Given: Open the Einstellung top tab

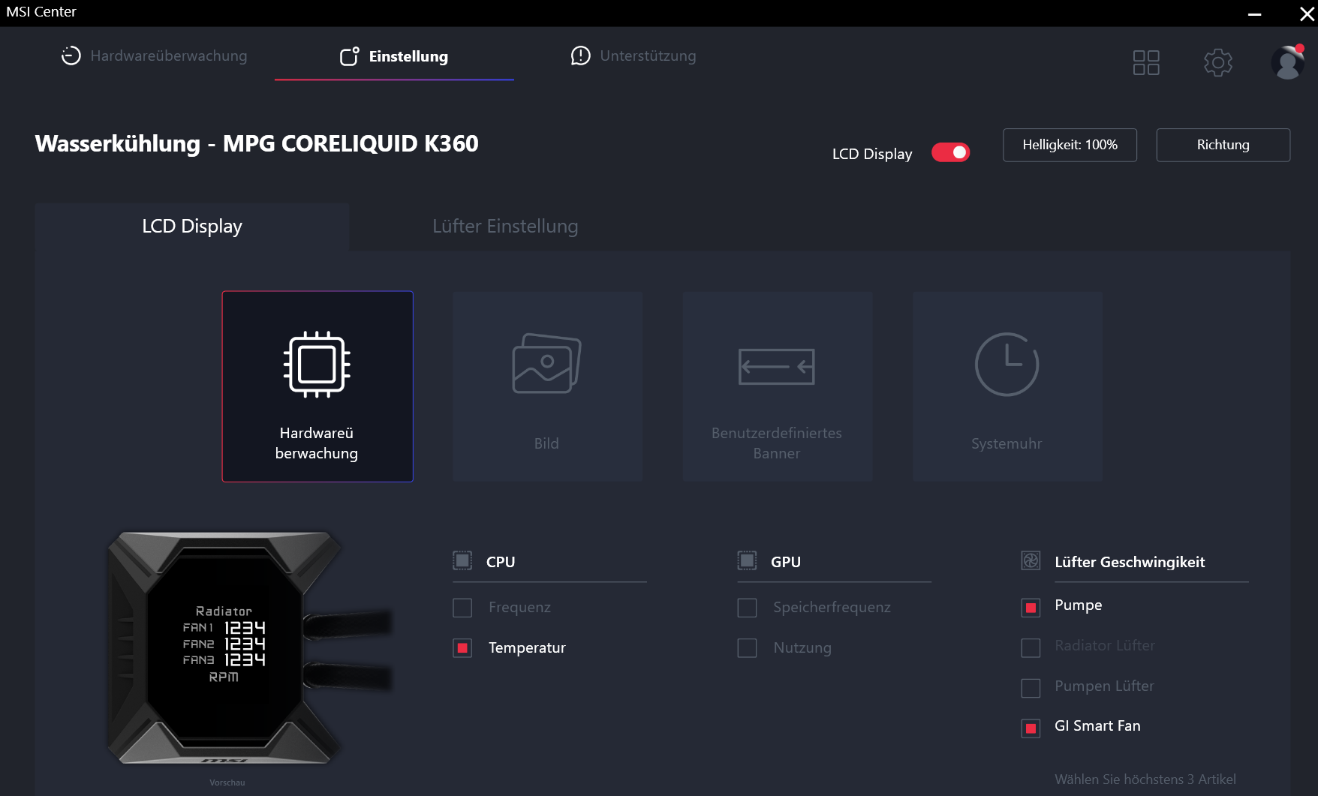Looking at the screenshot, I should click(394, 56).
